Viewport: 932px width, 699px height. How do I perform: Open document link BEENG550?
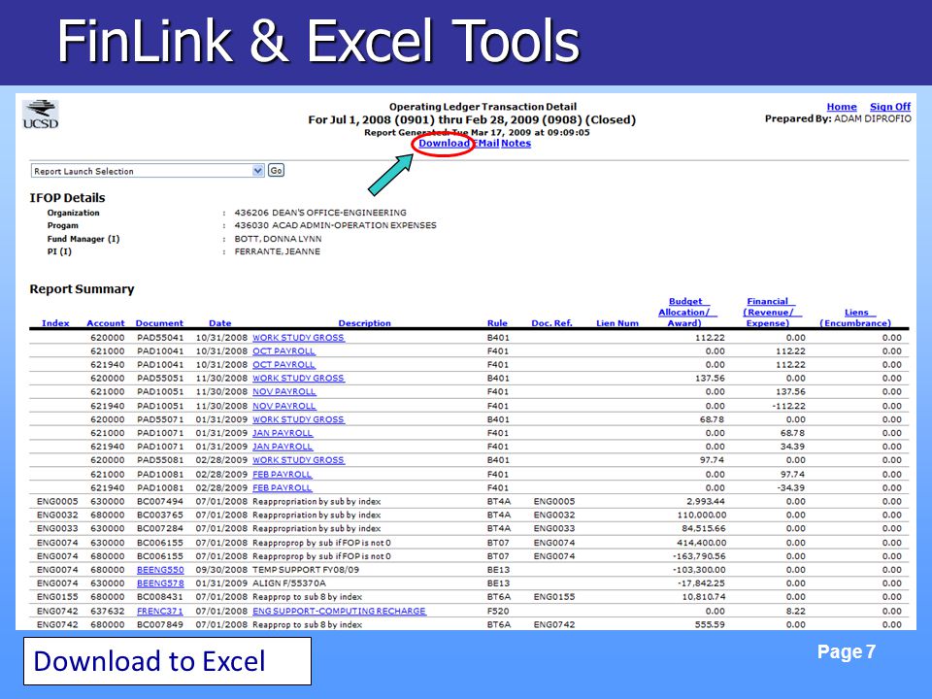click(160, 570)
